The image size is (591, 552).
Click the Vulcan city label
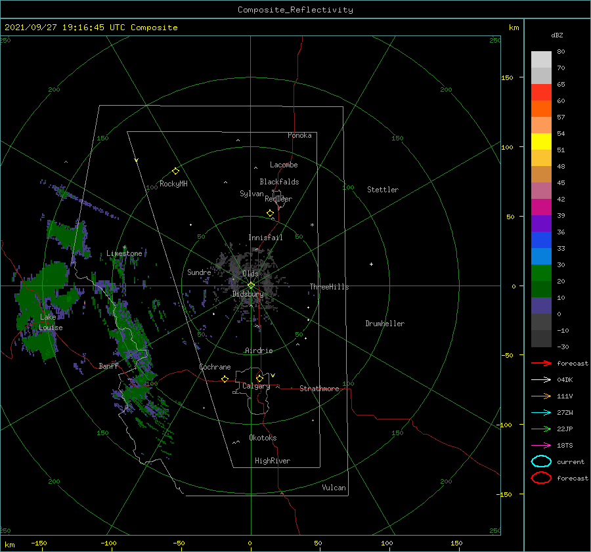coord(334,488)
